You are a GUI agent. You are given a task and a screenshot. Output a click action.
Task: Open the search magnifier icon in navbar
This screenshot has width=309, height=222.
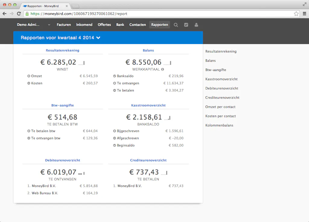[x=176, y=25]
